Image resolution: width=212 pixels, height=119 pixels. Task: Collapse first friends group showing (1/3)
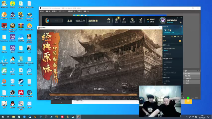point(172,45)
